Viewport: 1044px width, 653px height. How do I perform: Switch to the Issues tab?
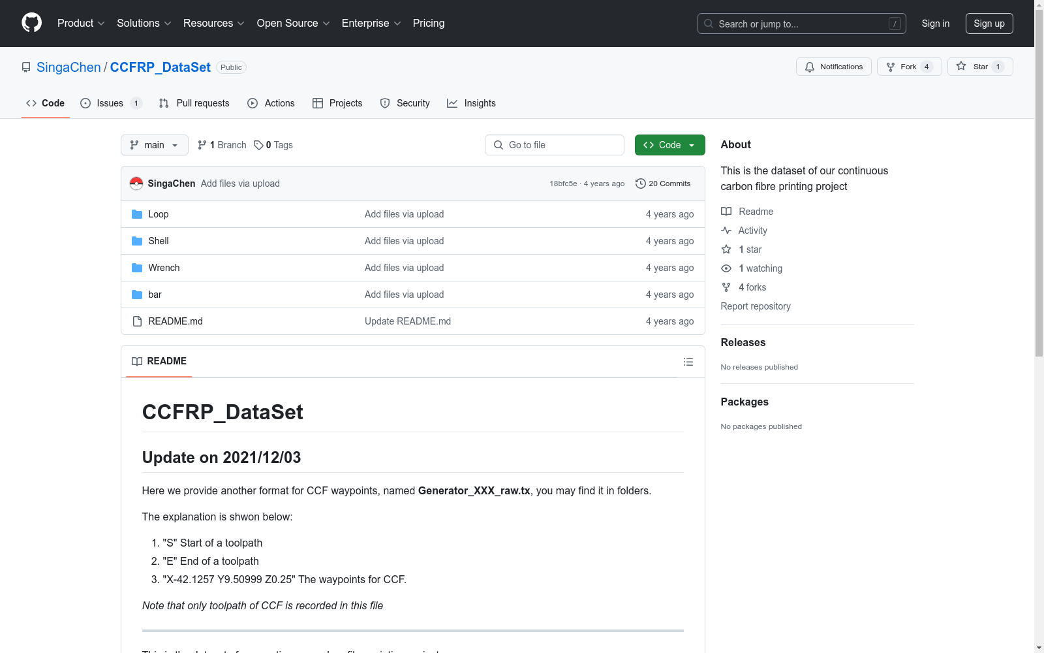pyautogui.click(x=111, y=103)
